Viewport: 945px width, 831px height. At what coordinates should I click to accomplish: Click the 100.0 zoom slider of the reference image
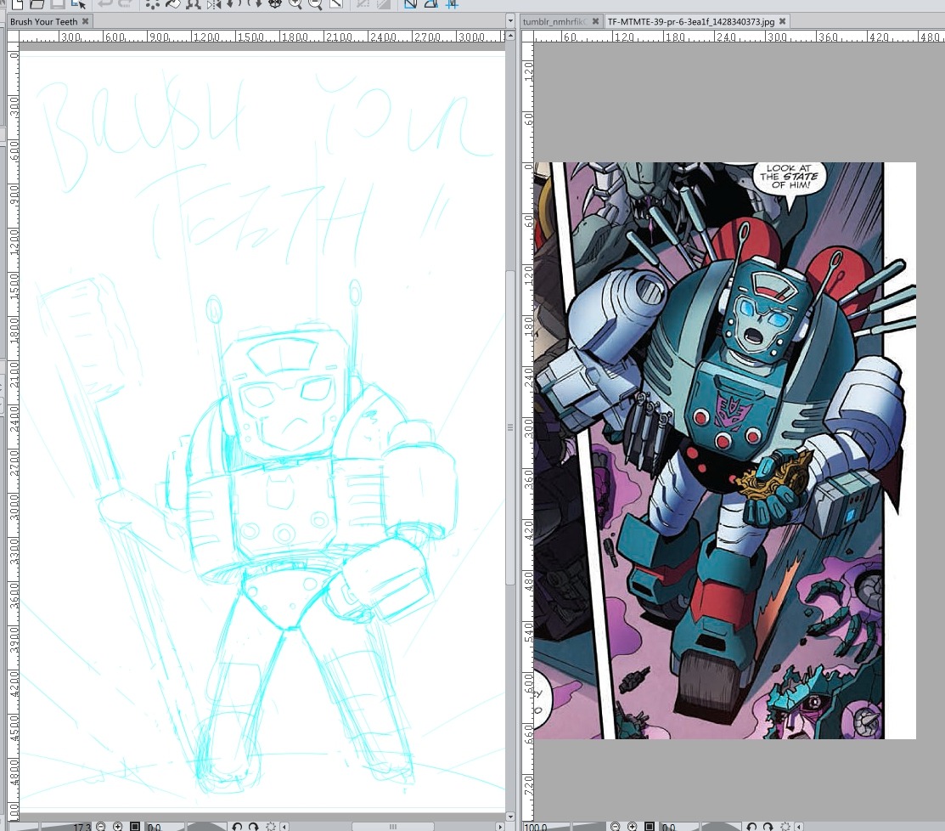pyautogui.click(x=564, y=826)
